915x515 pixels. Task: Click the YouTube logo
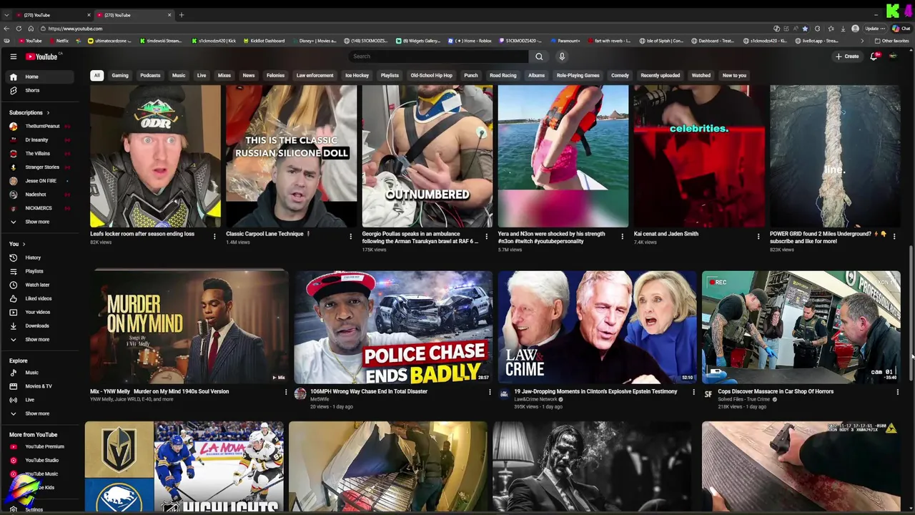[42, 57]
